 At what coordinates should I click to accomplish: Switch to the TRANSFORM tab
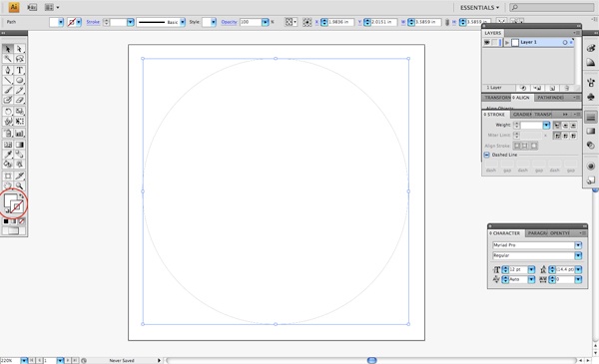click(497, 98)
